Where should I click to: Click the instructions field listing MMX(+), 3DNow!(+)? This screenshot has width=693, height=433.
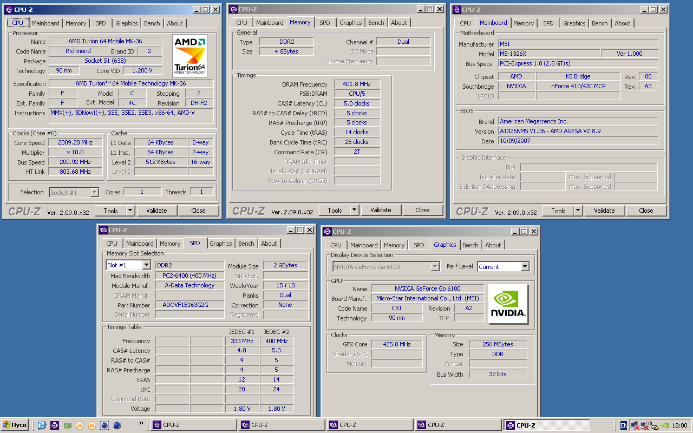131,116
